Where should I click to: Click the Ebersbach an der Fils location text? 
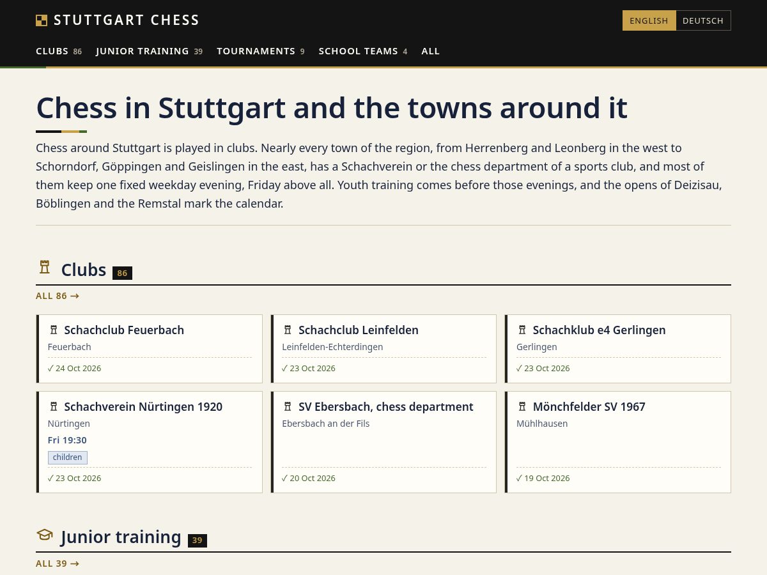326,424
